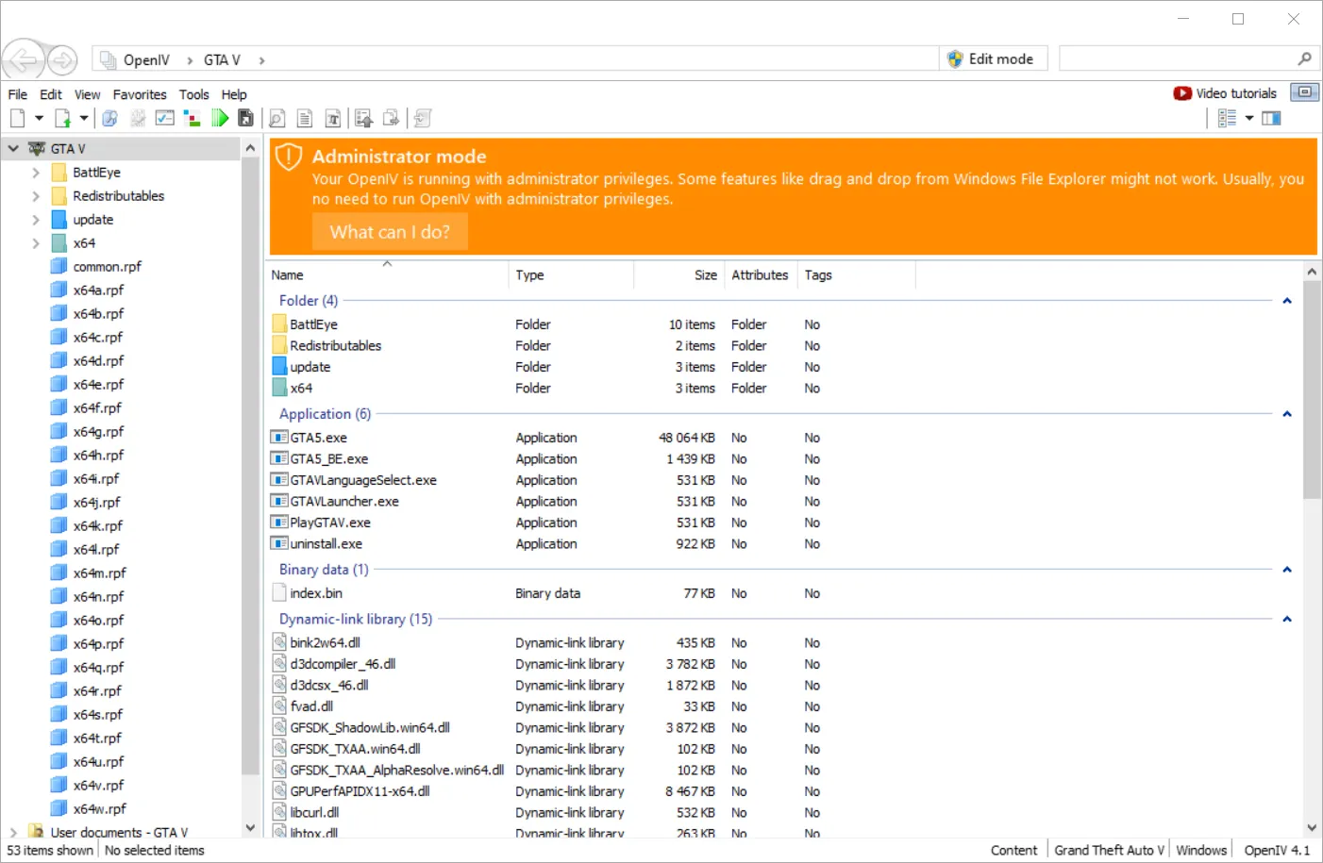The width and height of the screenshot is (1323, 863).
Task: Open the view mode dropdown arrow
Action: (1248, 118)
